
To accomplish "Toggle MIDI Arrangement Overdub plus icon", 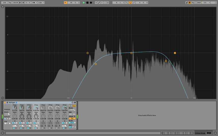I will [96, 3].
